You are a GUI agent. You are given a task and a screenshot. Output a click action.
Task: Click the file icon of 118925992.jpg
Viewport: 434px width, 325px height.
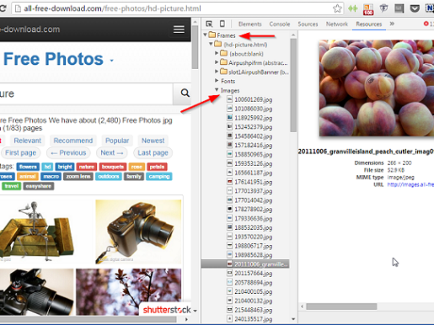[230, 118]
